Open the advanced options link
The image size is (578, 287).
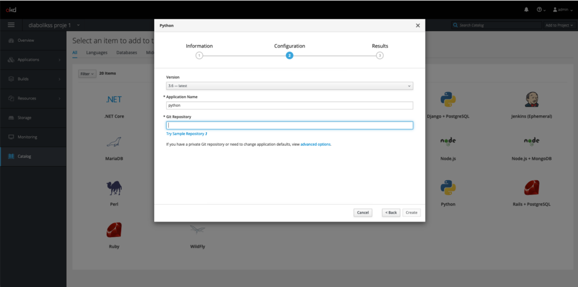(316, 144)
